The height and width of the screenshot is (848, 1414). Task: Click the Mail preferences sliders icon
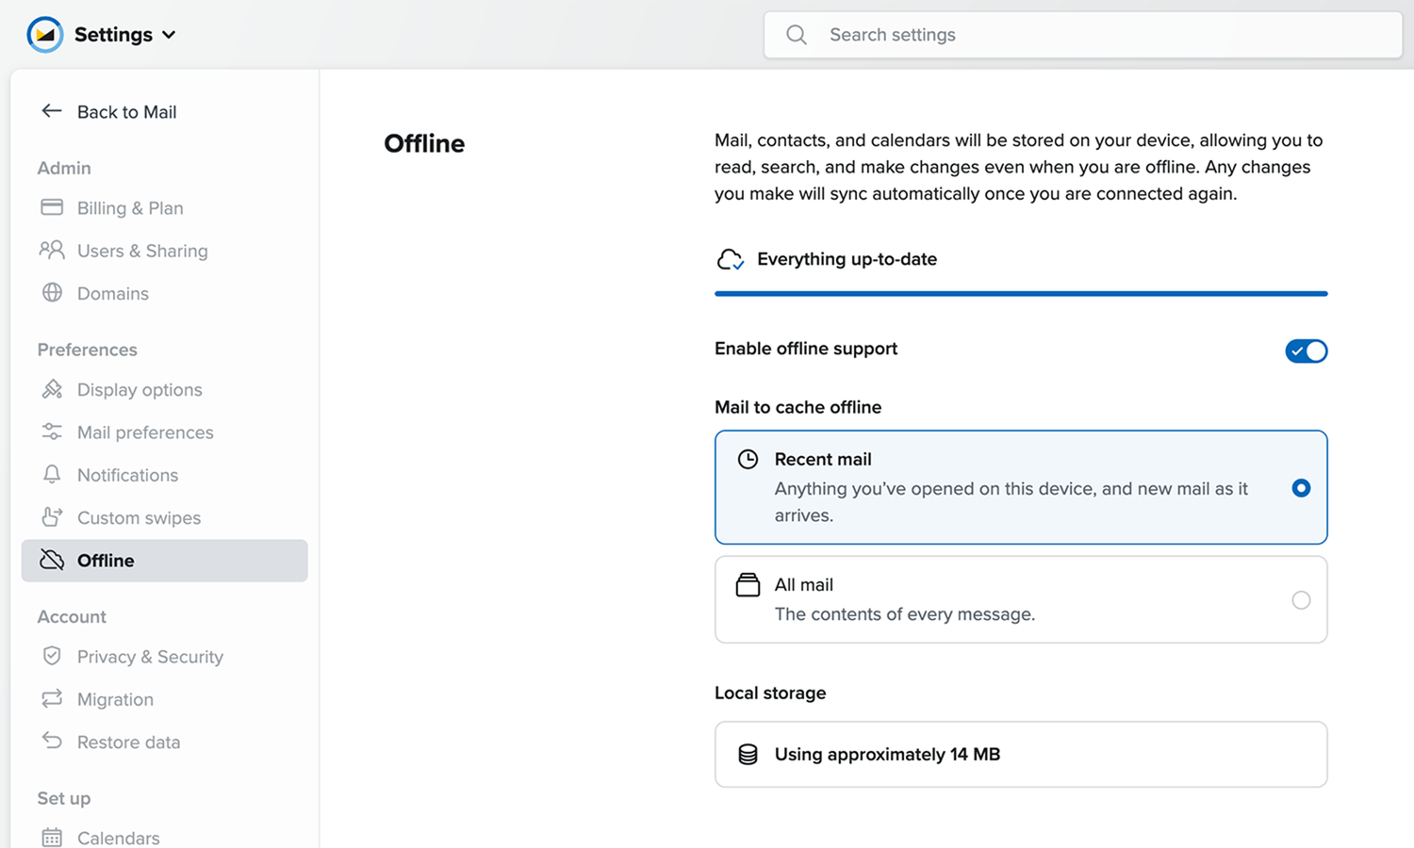tap(52, 432)
